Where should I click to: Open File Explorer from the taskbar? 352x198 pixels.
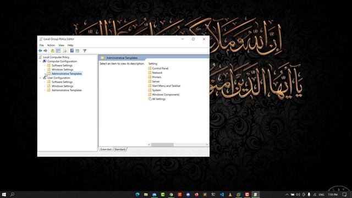(x=146, y=194)
